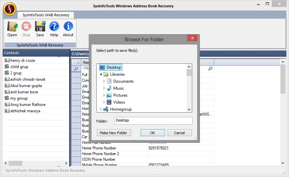
Task: Select the Documents library
Action: 123,81
